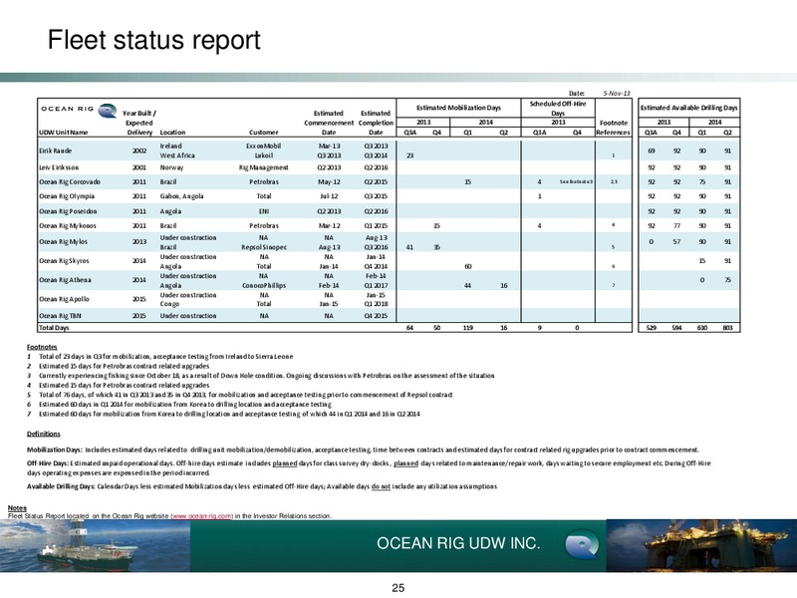Click Petrobras in the Corcovado row

tap(264, 181)
